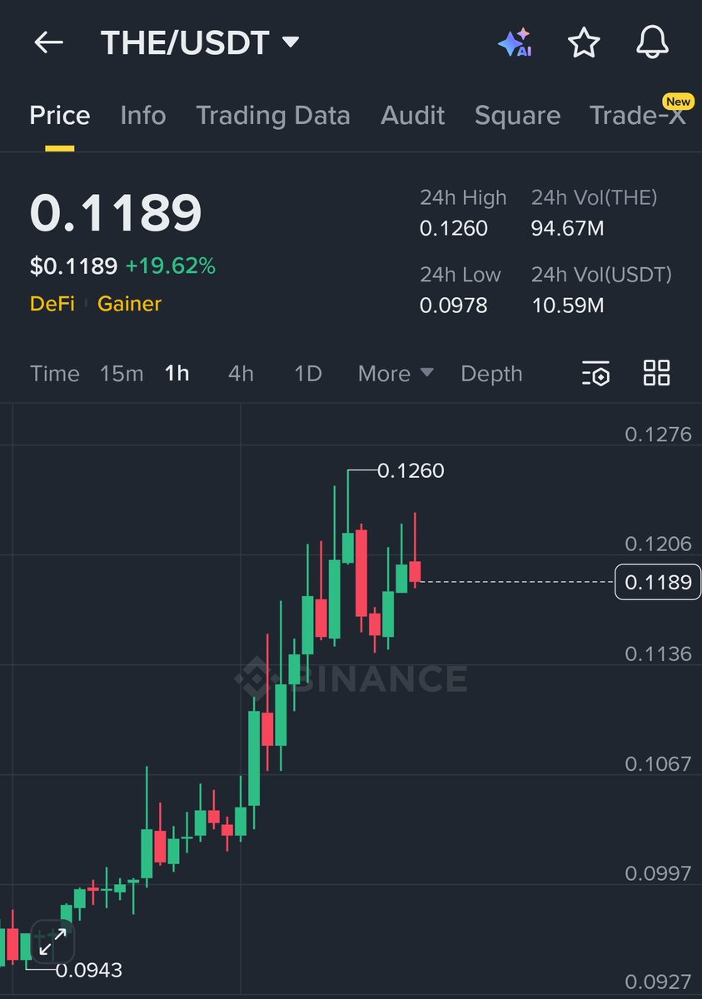The width and height of the screenshot is (702, 999).
Task: Select the 1h timeframe
Action: [x=177, y=374]
